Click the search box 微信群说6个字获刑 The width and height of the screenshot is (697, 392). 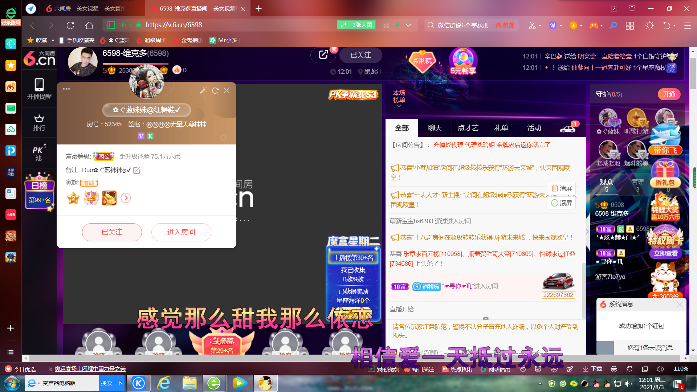[x=463, y=25]
